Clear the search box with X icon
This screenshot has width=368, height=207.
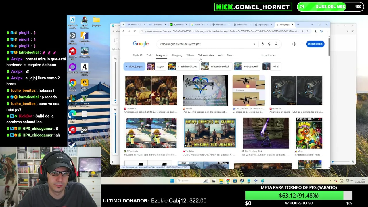254,44
